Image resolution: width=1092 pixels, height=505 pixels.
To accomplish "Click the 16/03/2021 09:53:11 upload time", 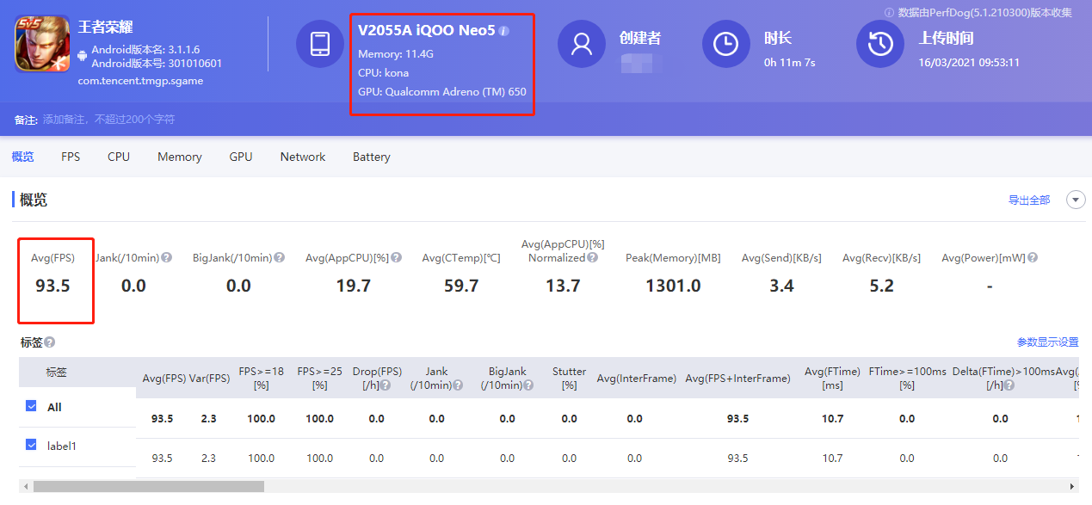I will click(x=969, y=63).
